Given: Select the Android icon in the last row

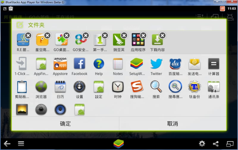Looking at the screenshot, I should pos(79,110).
